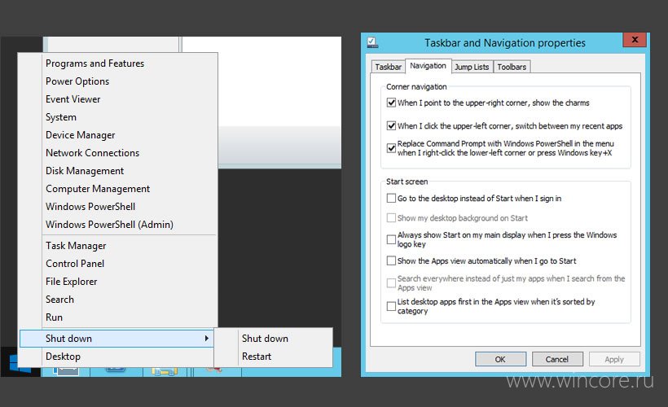The height and width of the screenshot is (407, 668).
Task: Click the Taskbar and Navigation properties title text
Action: 505,43
